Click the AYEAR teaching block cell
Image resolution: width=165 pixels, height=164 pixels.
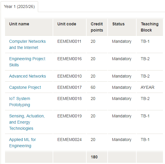[148, 87]
